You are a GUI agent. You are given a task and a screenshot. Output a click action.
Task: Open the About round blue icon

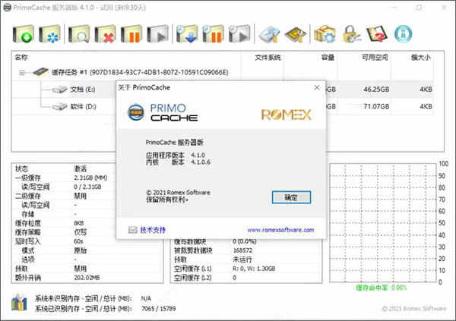pyautogui.click(x=404, y=34)
